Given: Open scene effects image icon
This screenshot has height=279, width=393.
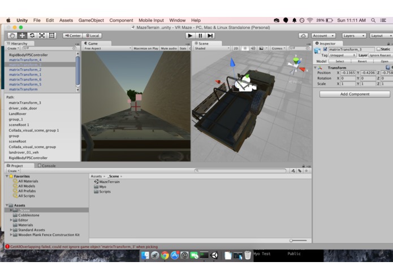Looking at the screenshot, I should [x=261, y=49].
